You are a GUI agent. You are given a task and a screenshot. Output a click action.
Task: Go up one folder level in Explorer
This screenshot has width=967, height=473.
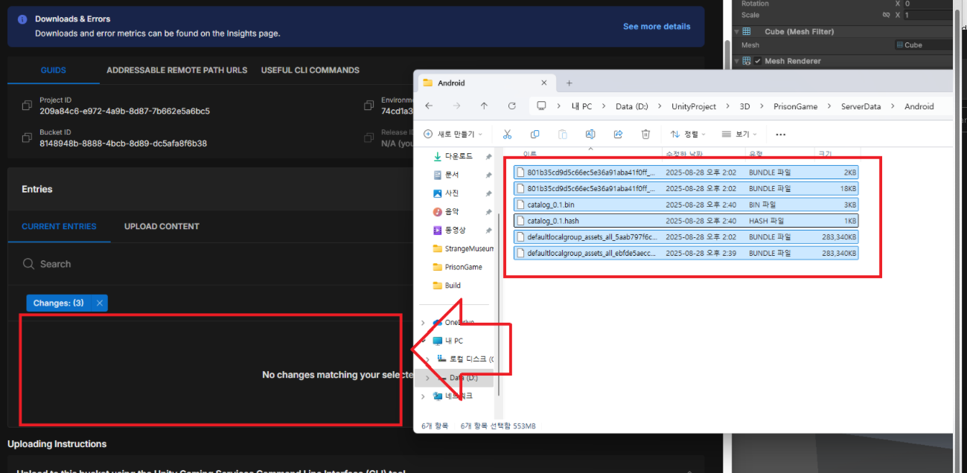click(484, 106)
